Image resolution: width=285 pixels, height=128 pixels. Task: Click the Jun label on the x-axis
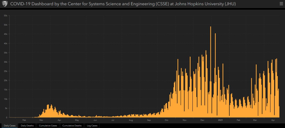[x=95, y=120]
